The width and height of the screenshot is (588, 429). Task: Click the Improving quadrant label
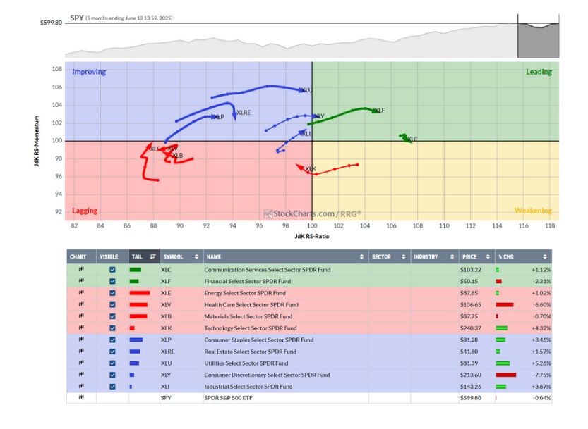pyautogui.click(x=89, y=72)
